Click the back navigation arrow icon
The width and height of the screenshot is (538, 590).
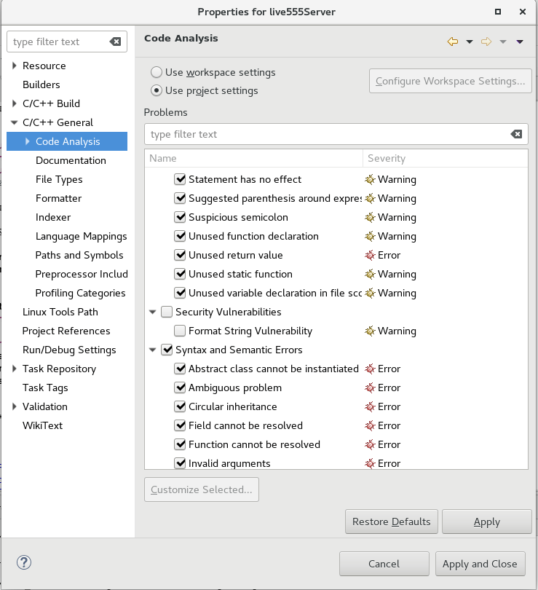click(x=453, y=42)
